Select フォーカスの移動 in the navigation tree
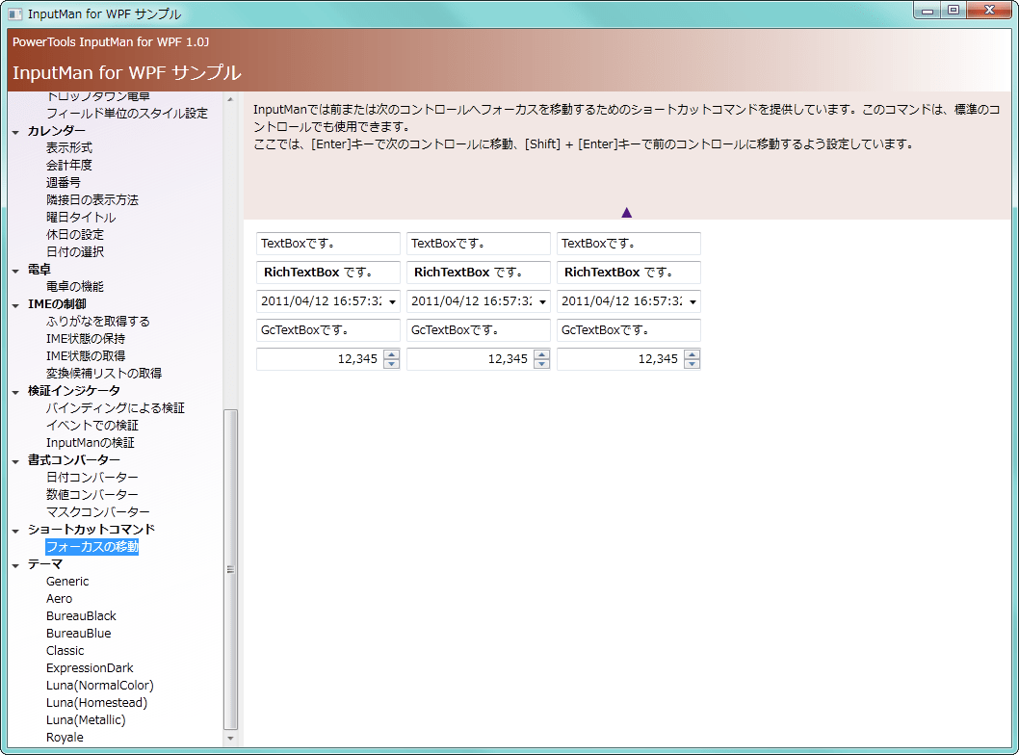1019x755 pixels. (91, 546)
